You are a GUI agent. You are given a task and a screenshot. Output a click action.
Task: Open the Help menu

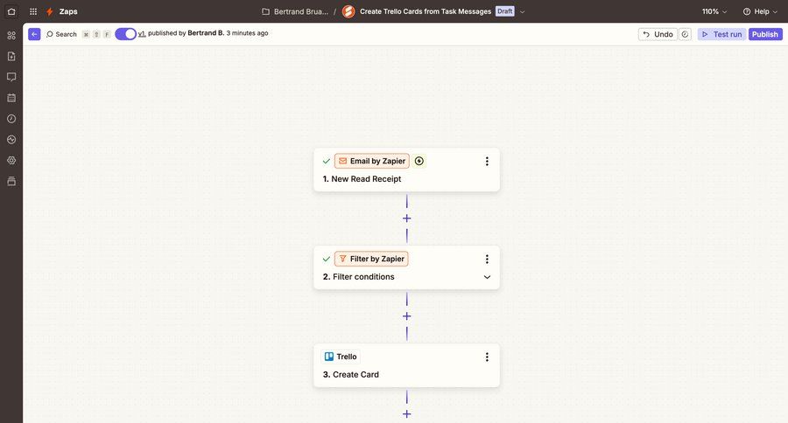[x=760, y=11]
